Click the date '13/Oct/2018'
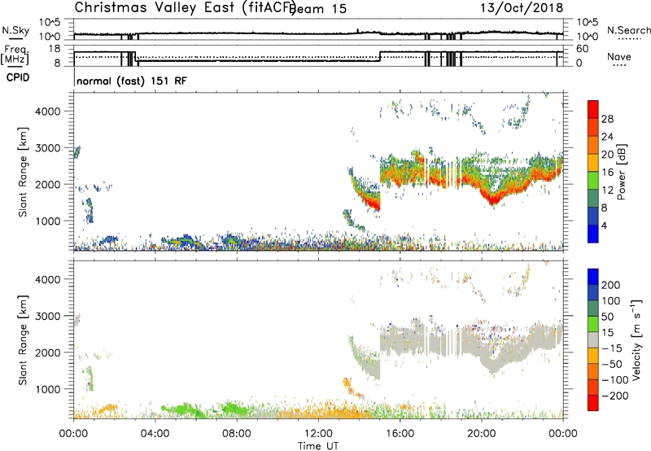 pyautogui.click(x=522, y=8)
